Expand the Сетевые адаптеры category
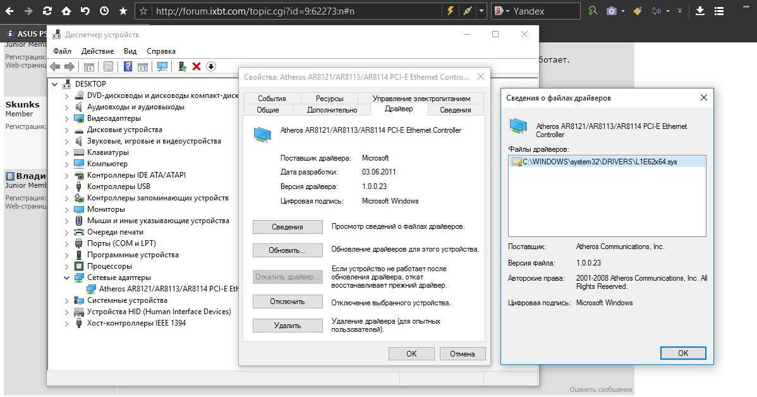Viewport: 757px width, 397px height. [66, 277]
